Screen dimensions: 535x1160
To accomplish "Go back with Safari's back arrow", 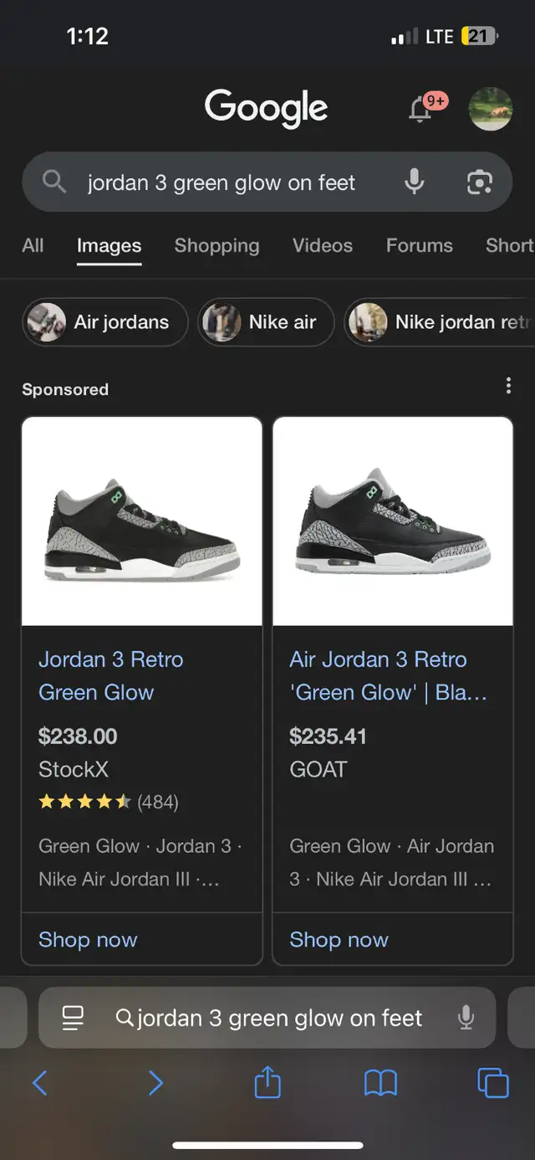I will coord(40,1084).
